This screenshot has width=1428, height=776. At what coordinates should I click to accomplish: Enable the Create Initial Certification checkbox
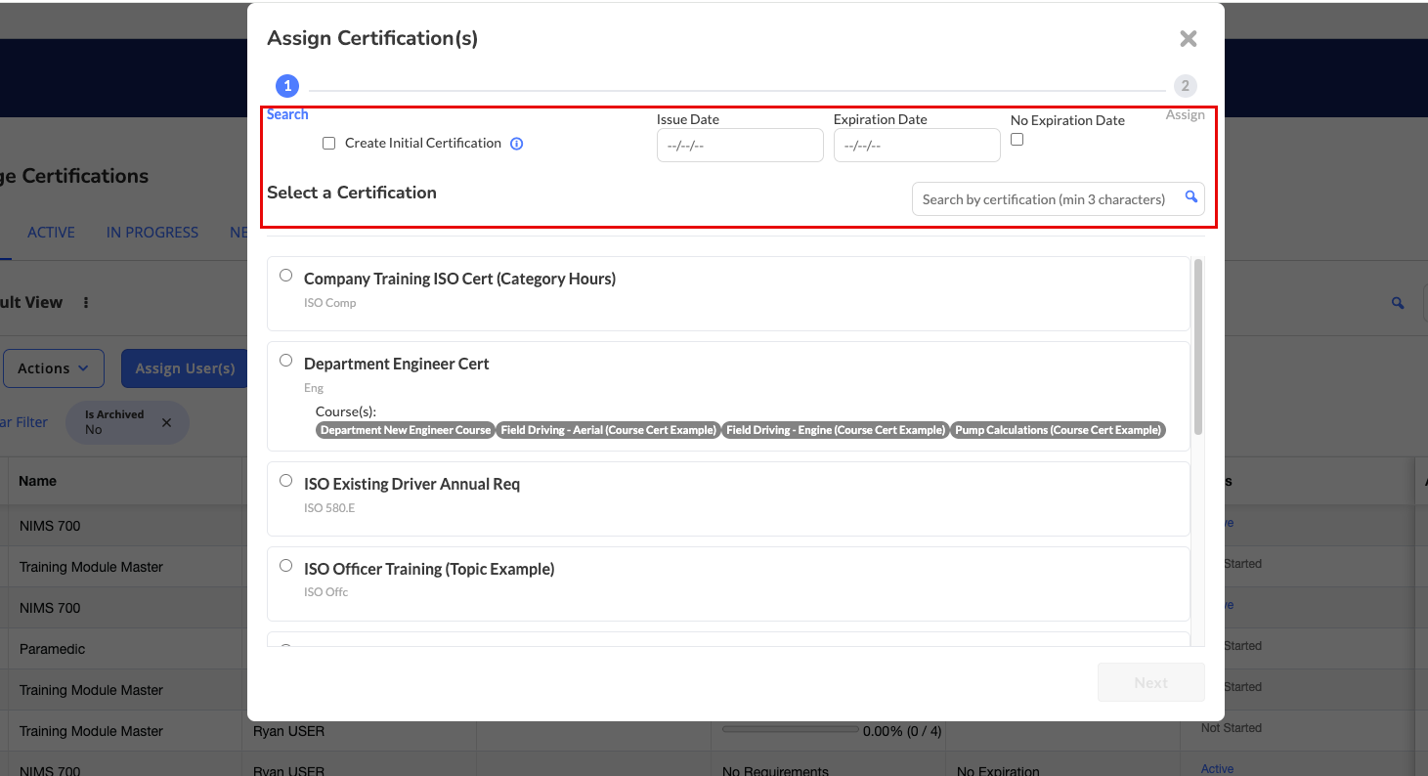[329, 144]
